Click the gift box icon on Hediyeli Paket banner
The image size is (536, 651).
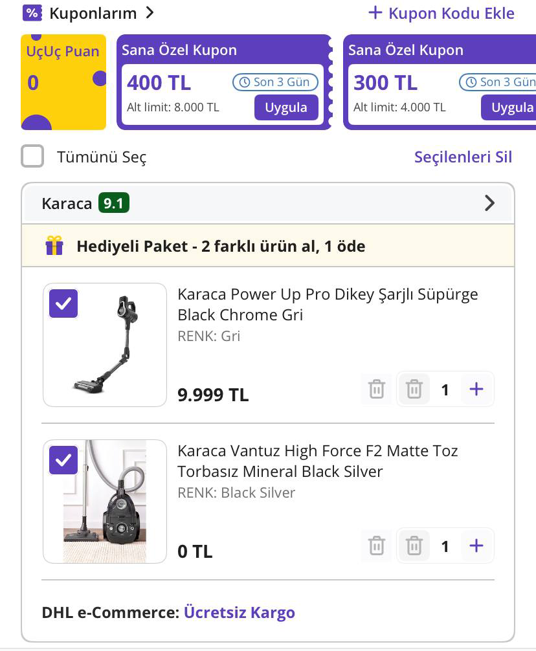(54, 246)
